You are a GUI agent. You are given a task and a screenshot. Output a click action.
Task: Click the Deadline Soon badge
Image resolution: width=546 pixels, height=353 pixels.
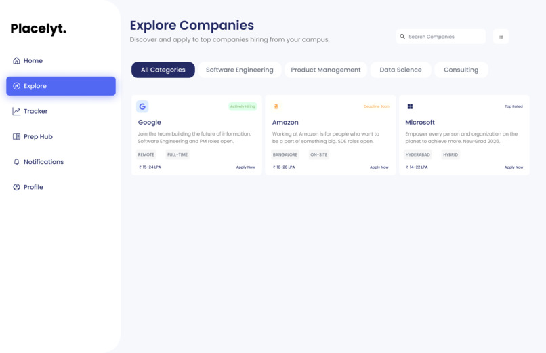click(x=377, y=106)
